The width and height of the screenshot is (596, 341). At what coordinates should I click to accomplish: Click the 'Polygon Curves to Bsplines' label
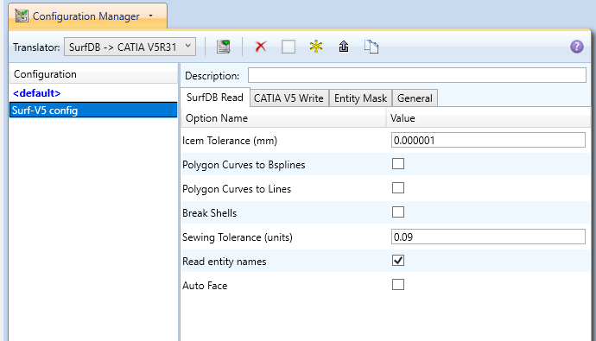(244, 165)
